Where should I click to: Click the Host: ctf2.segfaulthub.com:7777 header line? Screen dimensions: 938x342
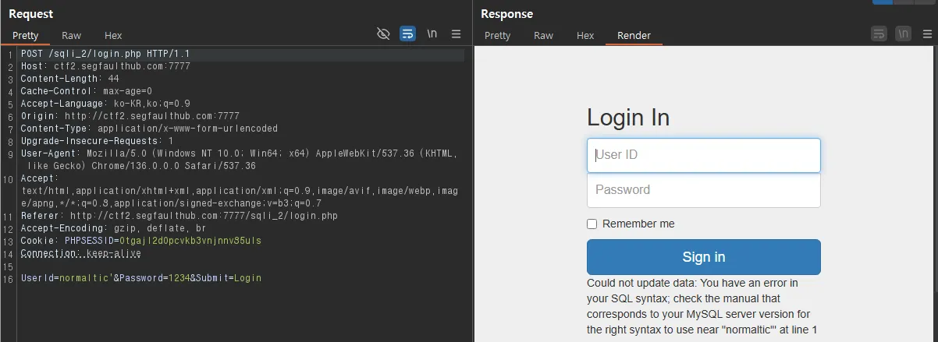[105, 66]
